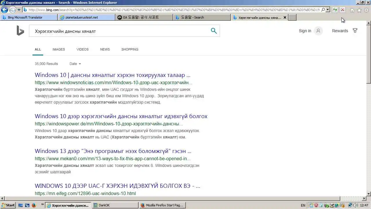
Task: Click the horizontal scrollbar right arrow
Action: tap(364, 199)
